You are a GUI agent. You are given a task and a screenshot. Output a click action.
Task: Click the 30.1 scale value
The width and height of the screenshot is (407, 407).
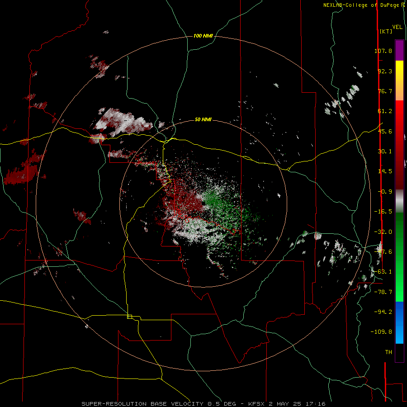point(385,151)
